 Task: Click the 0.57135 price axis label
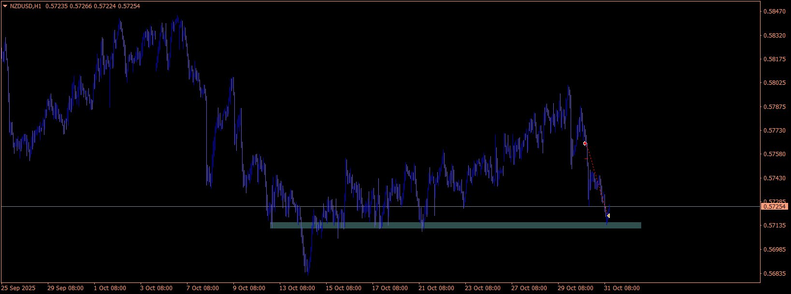[774, 226]
